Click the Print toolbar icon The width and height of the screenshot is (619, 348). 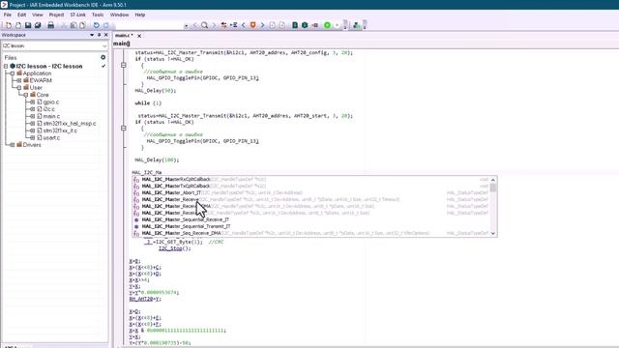coord(51,25)
